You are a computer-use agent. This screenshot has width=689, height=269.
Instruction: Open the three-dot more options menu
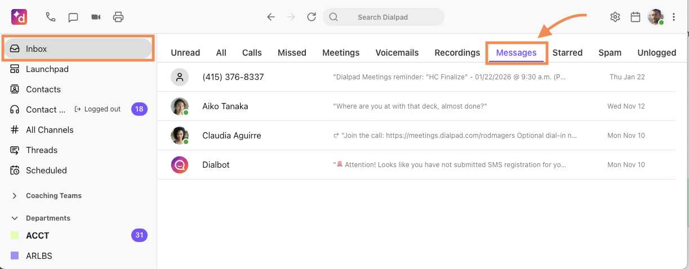pos(674,17)
